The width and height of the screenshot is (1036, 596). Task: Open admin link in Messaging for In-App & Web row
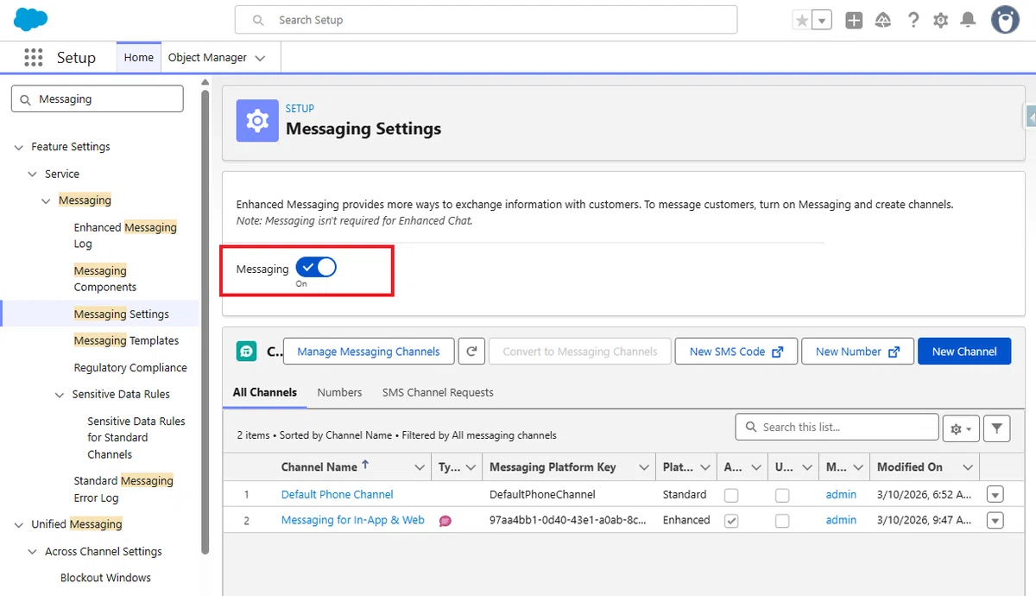point(841,521)
